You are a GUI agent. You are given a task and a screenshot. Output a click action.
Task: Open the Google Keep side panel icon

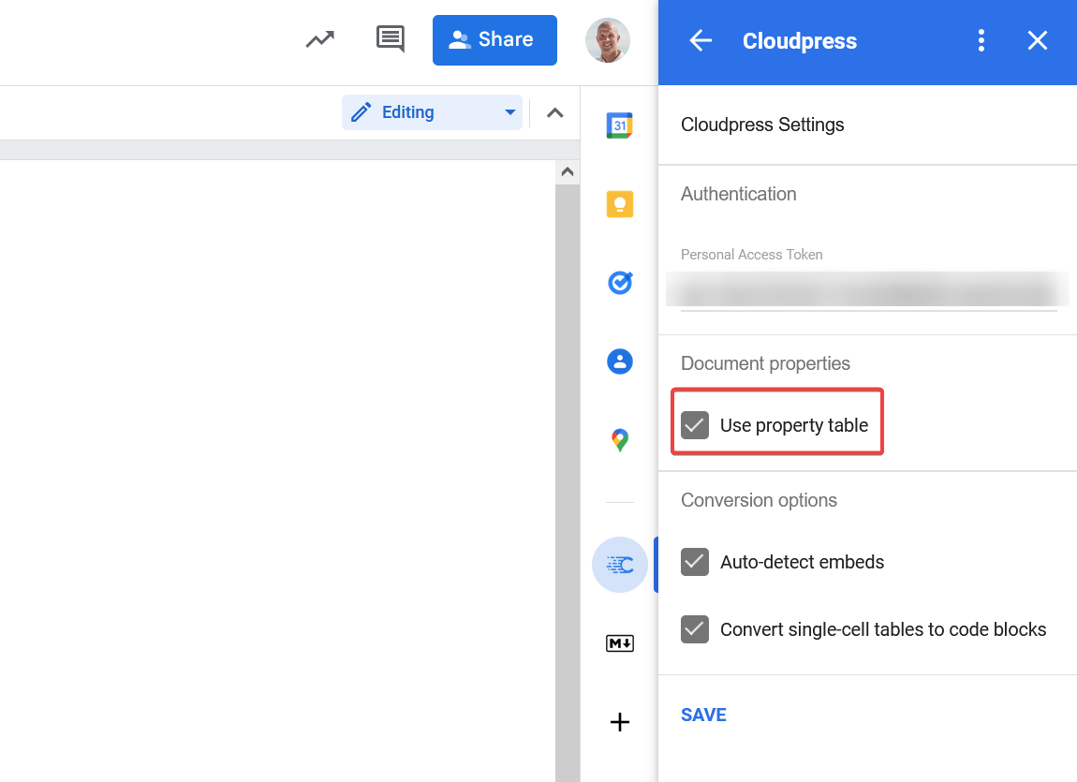click(x=620, y=204)
